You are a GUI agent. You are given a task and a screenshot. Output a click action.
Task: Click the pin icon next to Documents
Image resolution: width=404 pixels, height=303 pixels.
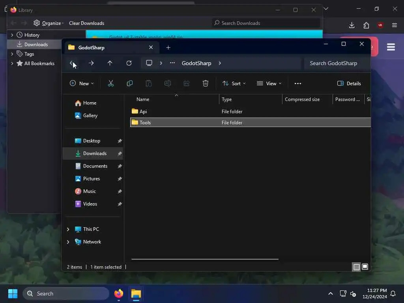coord(120,166)
